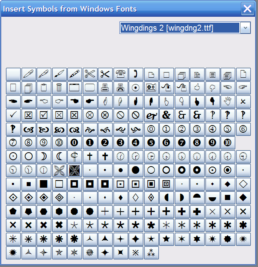Viewport: 258px width, 267px height.
Task: Select the clipboard symbol
Action: 44,88
